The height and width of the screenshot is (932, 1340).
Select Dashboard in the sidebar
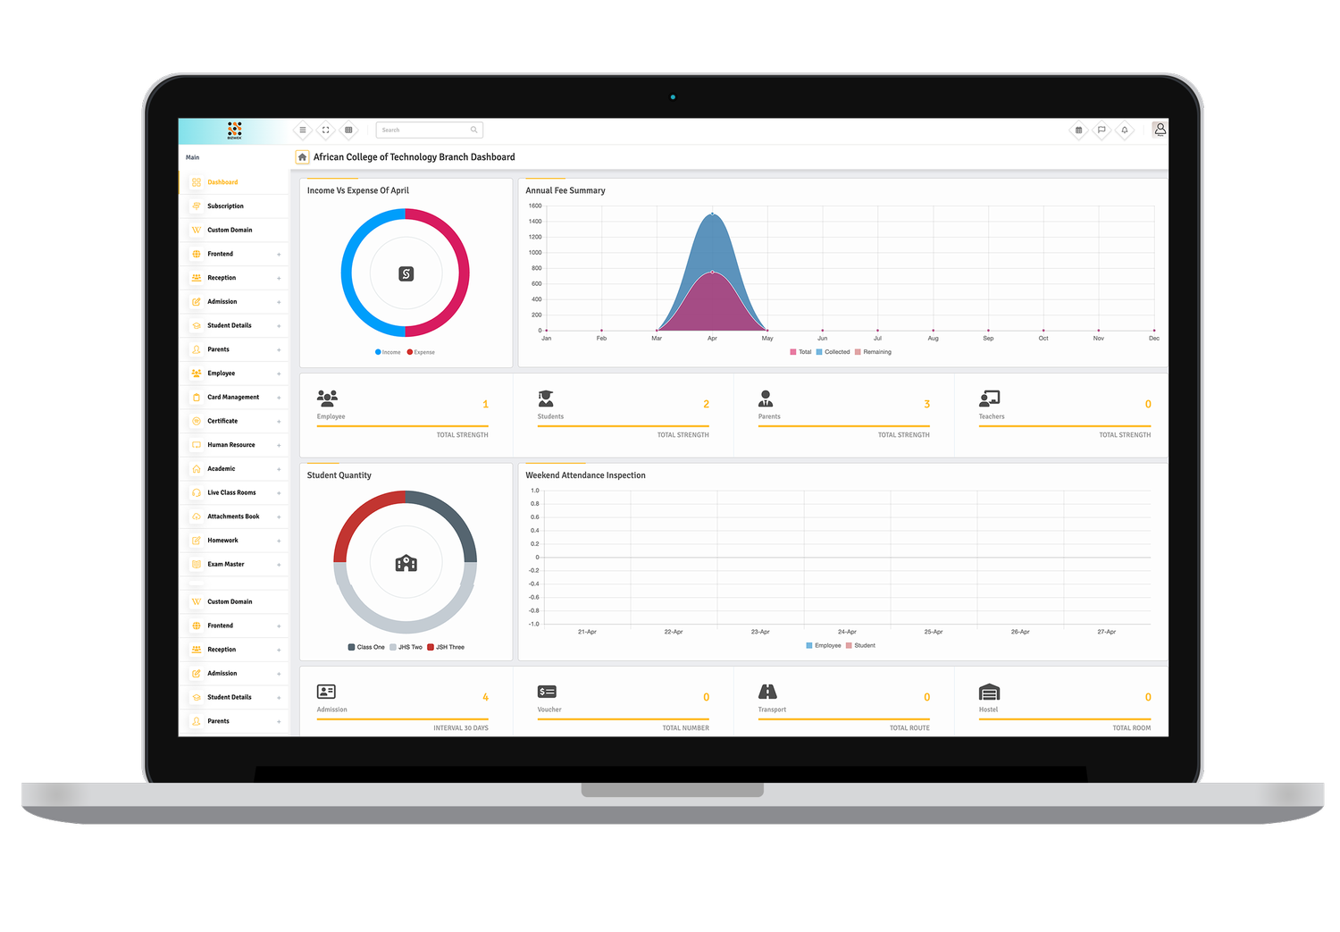(222, 182)
